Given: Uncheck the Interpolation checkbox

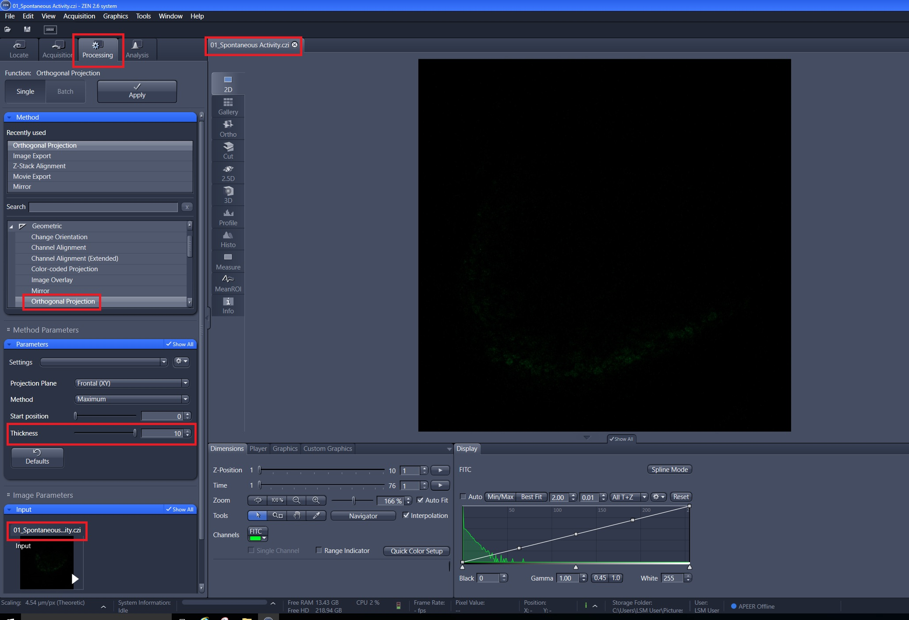Looking at the screenshot, I should click(x=406, y=515).
